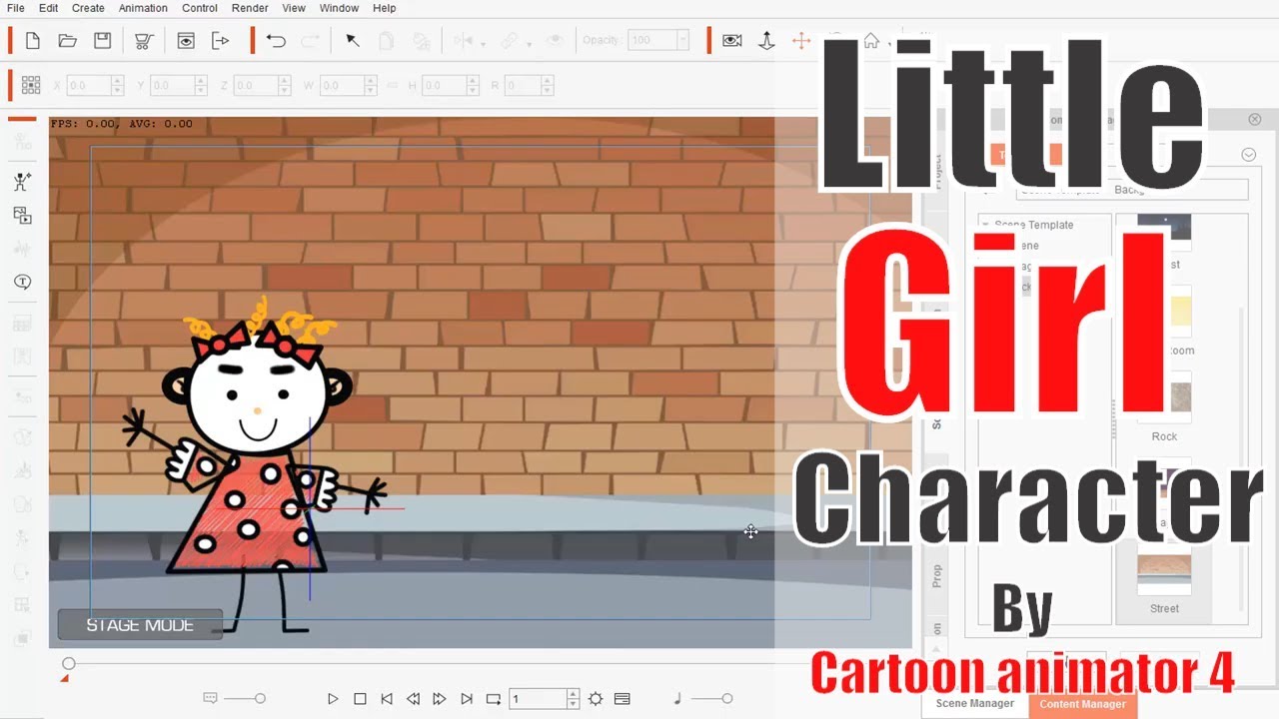1279x719 pixels.
Task: Click the music note volume icon
Action: pos(677,699)
